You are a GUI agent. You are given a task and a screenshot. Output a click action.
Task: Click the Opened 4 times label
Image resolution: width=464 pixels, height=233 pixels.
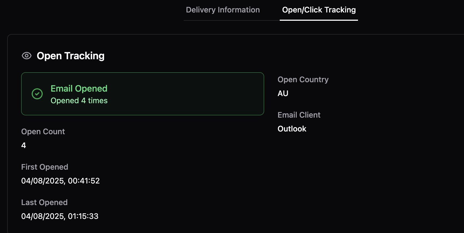pos(79,100)
